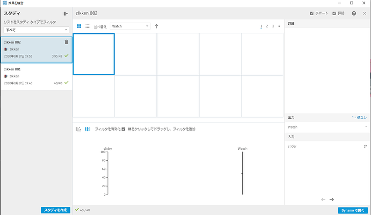Reverse the sort order arrow
371x215 pixels.
[x=156, y=26]
